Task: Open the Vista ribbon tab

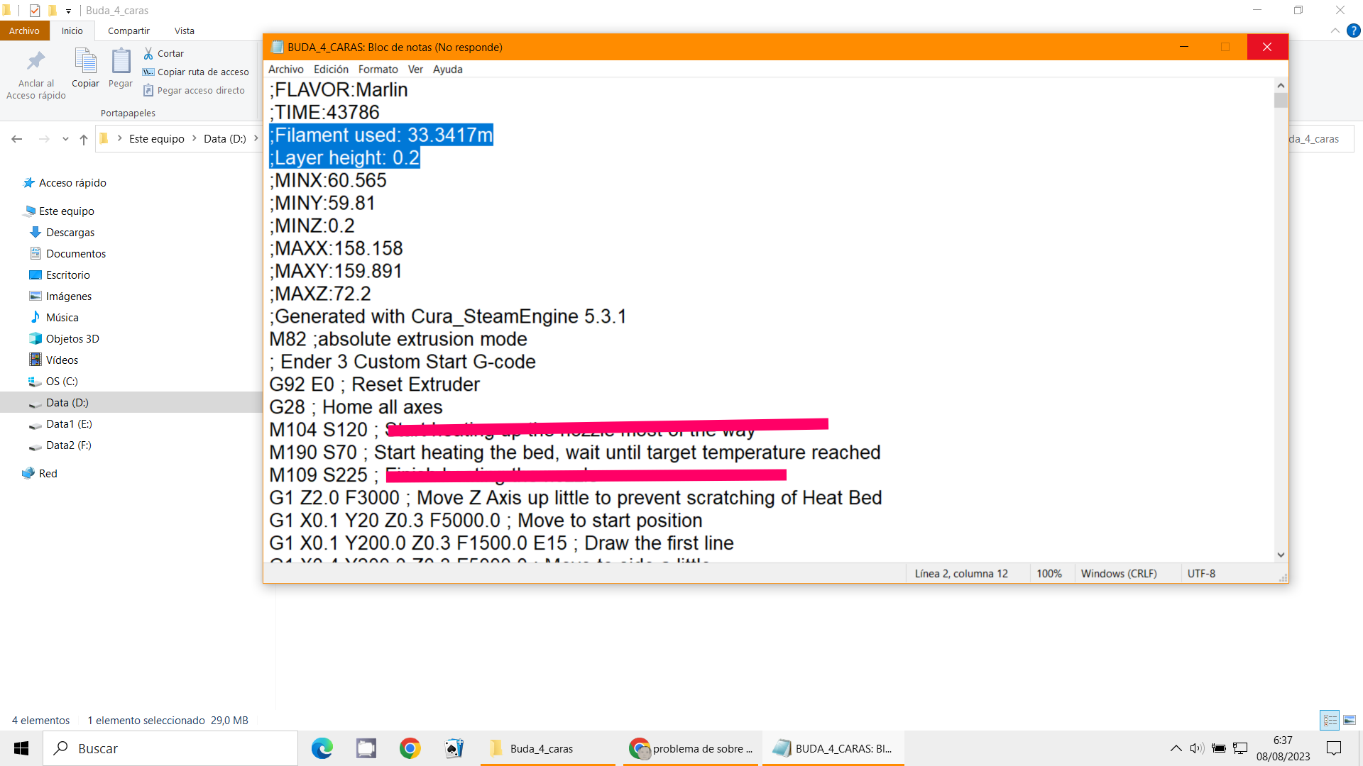Action: point(184,30)
